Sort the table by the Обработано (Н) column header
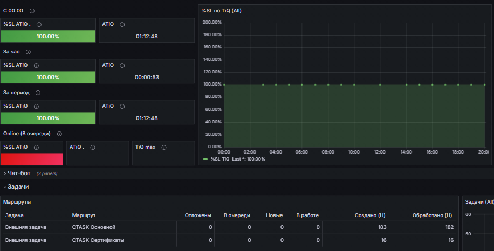Viewport: 494px width, 251px height. point(432,215)
